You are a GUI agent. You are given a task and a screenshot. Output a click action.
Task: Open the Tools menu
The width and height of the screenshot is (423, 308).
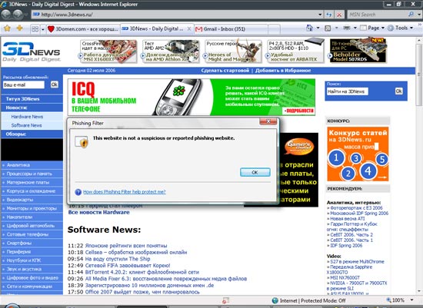[x=401, y=28]
